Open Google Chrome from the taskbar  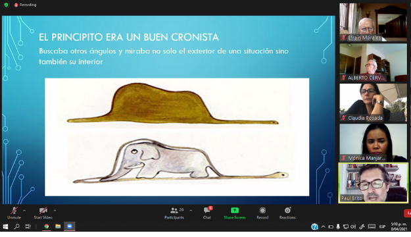tap(47, 226)
